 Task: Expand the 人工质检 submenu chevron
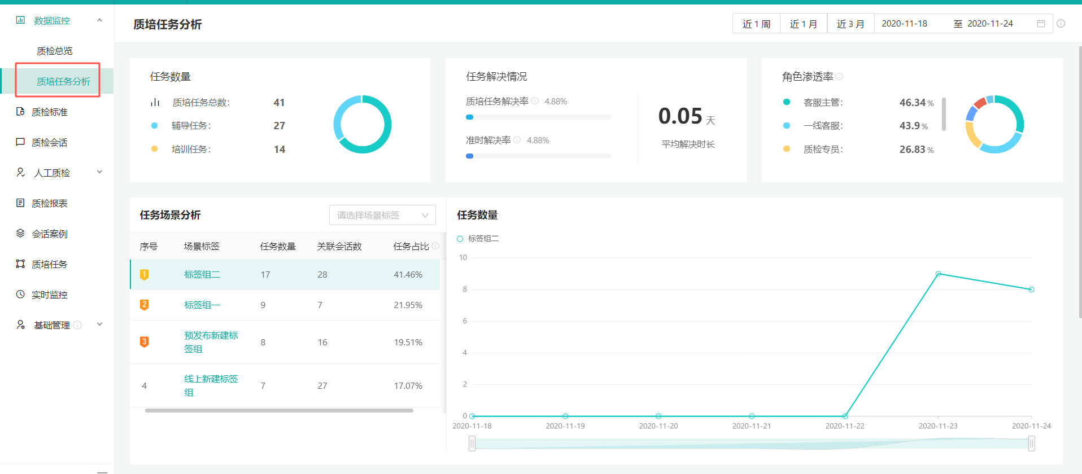click(99, 172)
